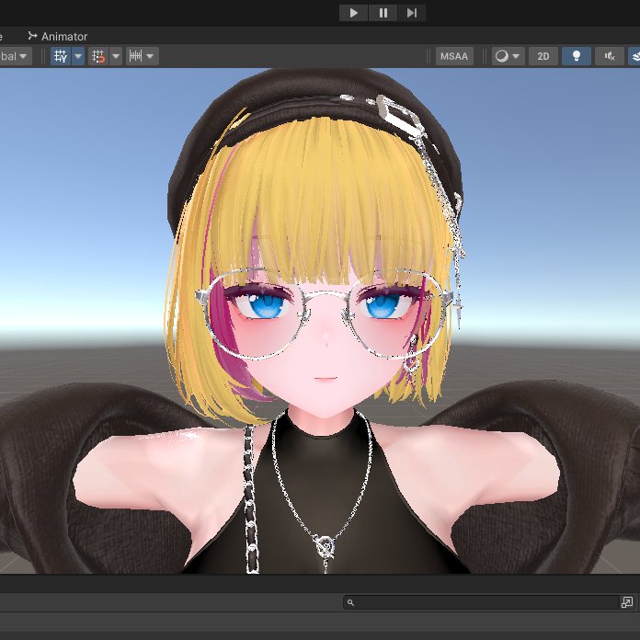Open the draw mode sphere icon

tap(502, 56)
